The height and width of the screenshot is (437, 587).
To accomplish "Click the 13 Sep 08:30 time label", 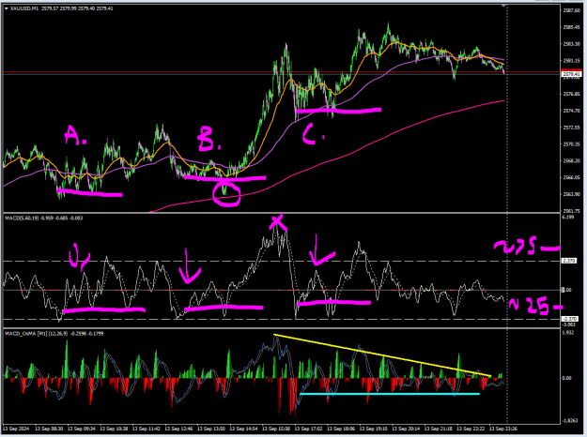I will click(x=49, y=429).
